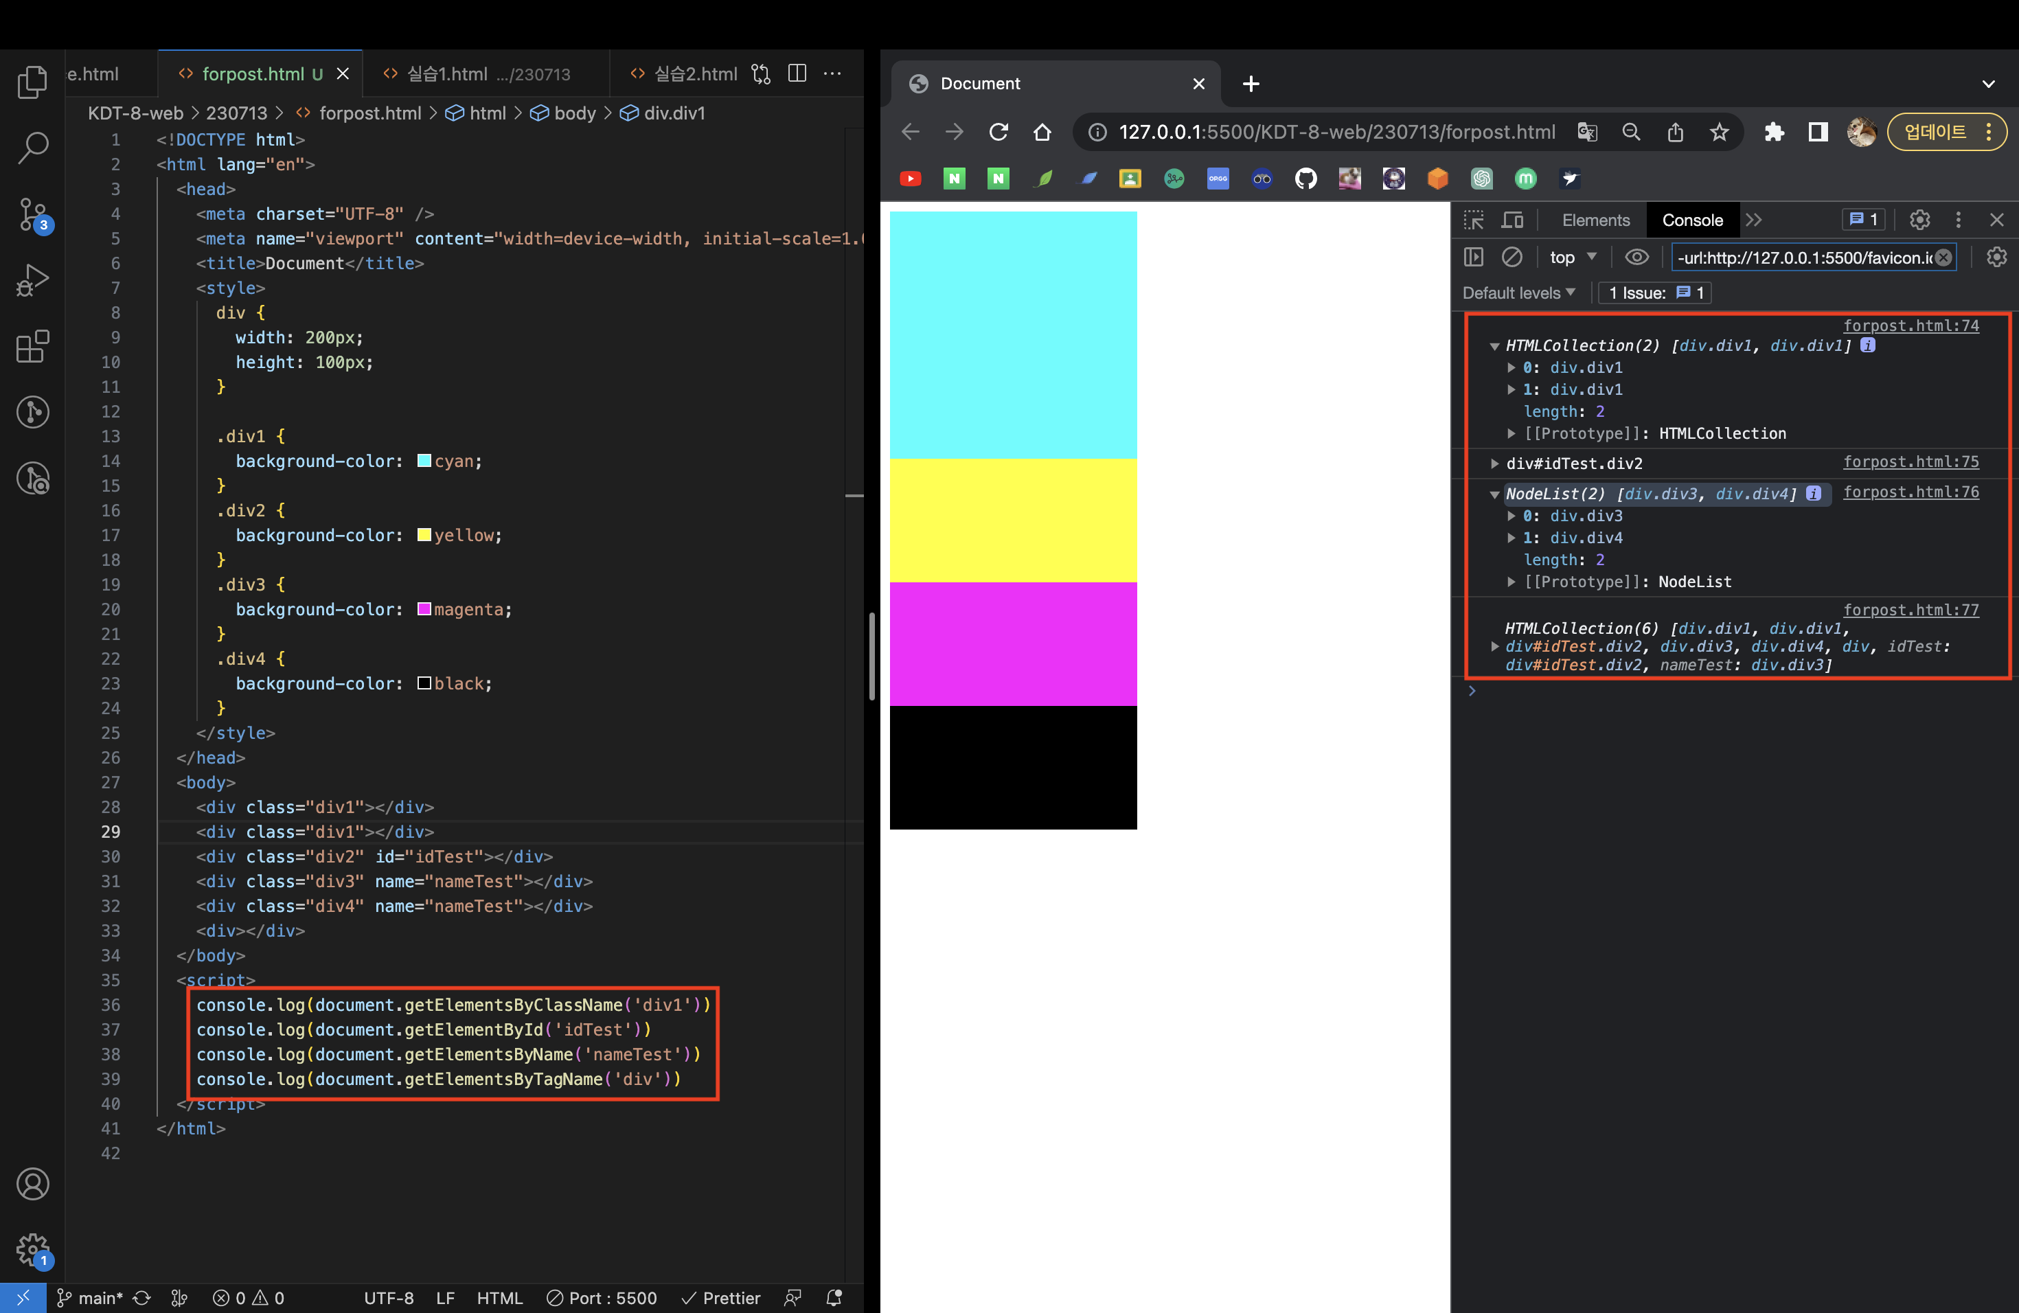The image size is (2019, 1313).
Task: Select the Console tab in DevTools
Action: [x=1692, y=220]
